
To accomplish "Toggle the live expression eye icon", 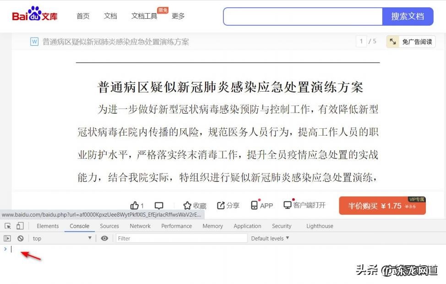I will click(x=105, y=238).
